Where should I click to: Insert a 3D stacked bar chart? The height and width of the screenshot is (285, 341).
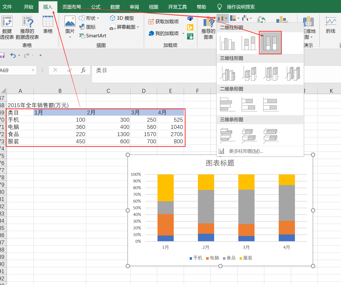(x=249, y=135)
